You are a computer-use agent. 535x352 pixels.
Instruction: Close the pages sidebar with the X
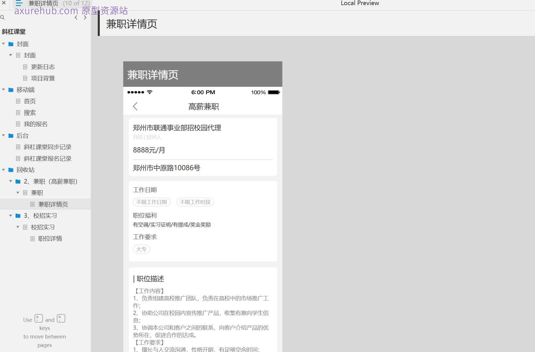coord(4,3)
